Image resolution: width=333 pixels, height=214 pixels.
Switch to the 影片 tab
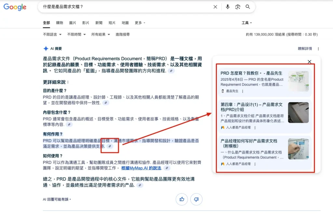pos(86,23)
